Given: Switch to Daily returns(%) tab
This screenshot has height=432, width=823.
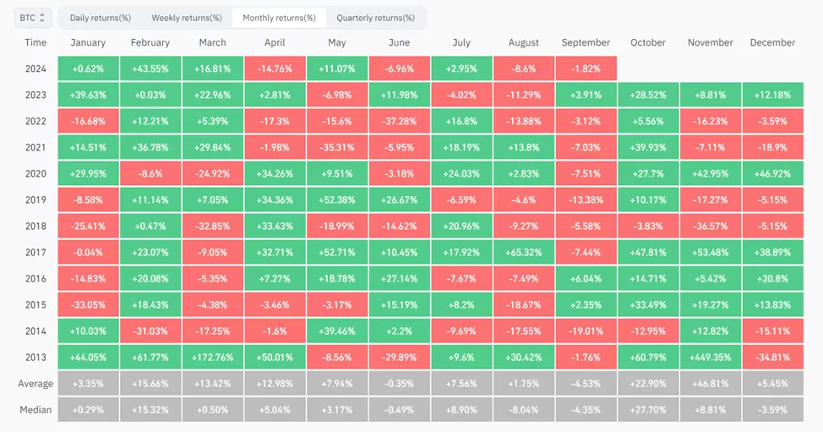Looking at the screenshot, I should point(99,18).
